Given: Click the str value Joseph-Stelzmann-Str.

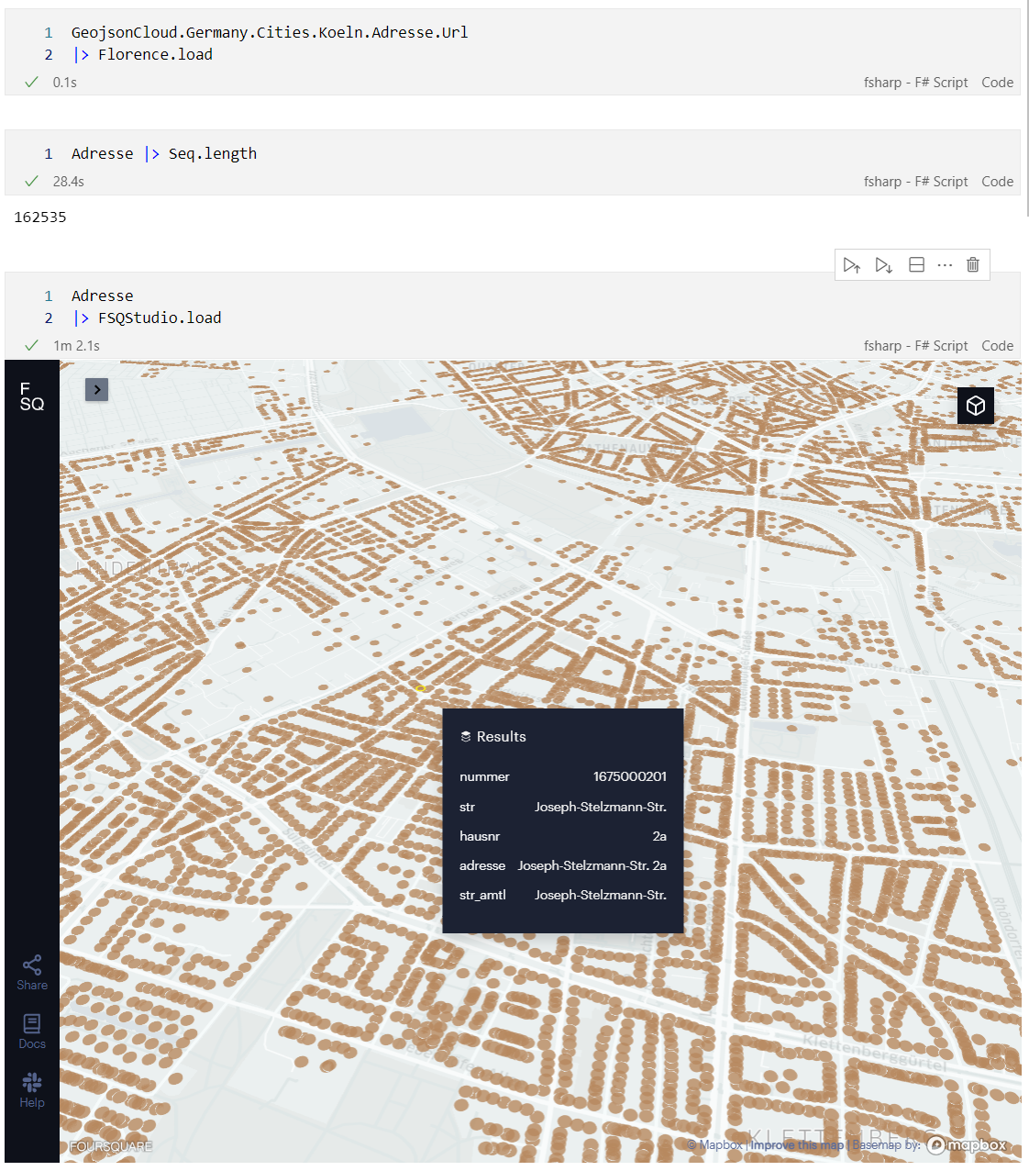Looking at the screenshot, I should 601,807.
